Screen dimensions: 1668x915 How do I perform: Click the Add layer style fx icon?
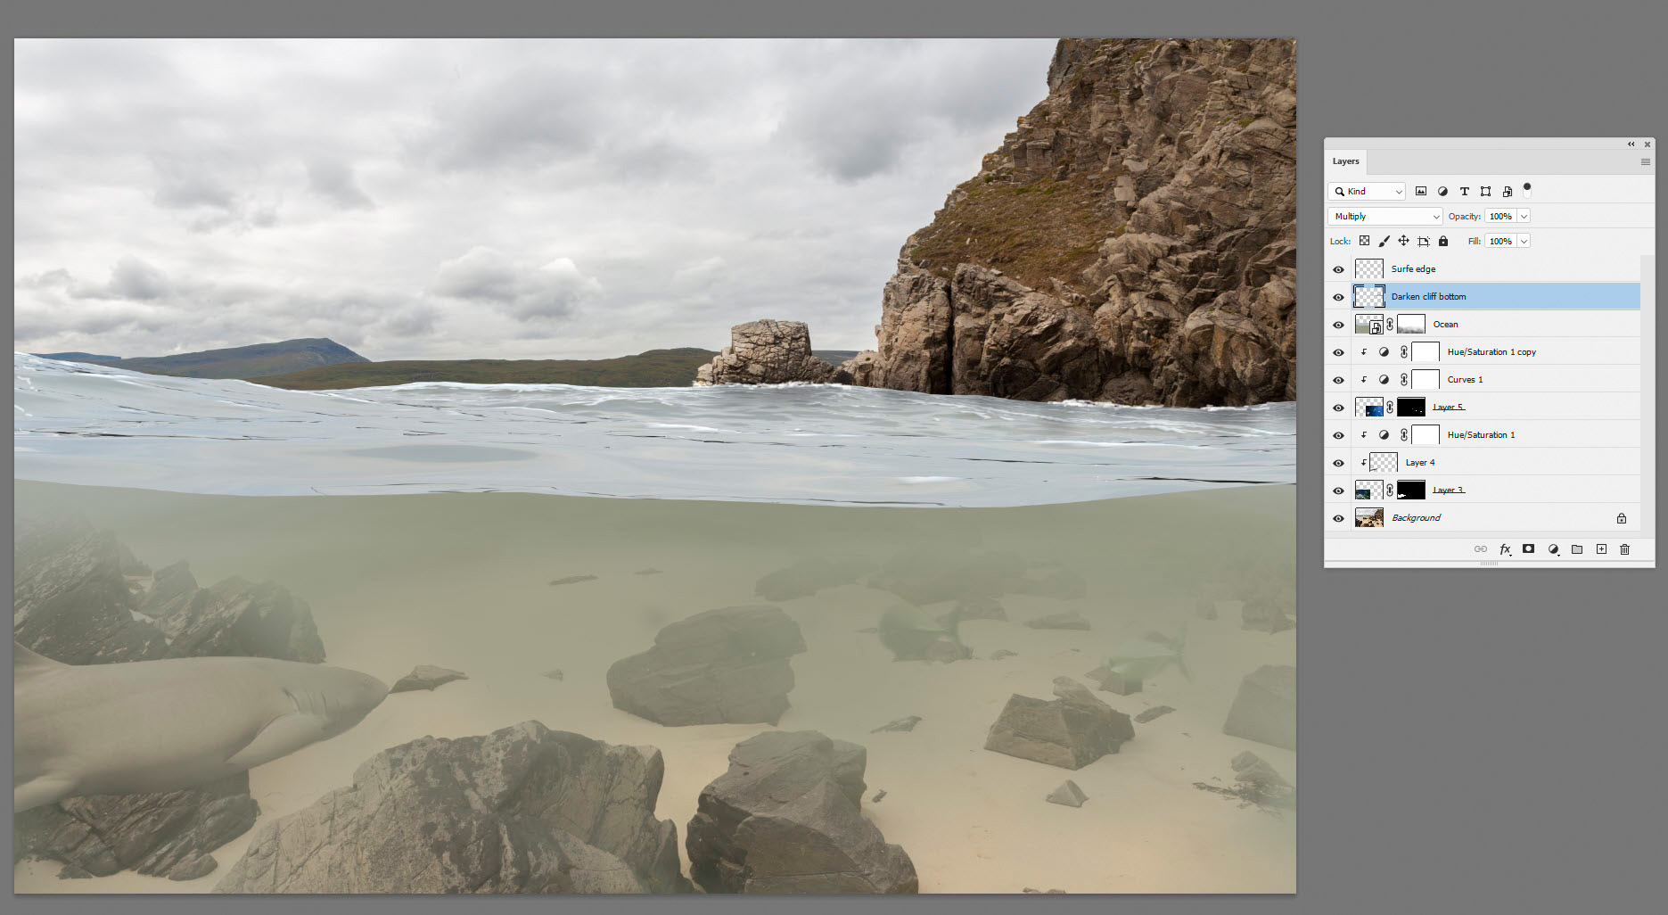[1505, 549]
